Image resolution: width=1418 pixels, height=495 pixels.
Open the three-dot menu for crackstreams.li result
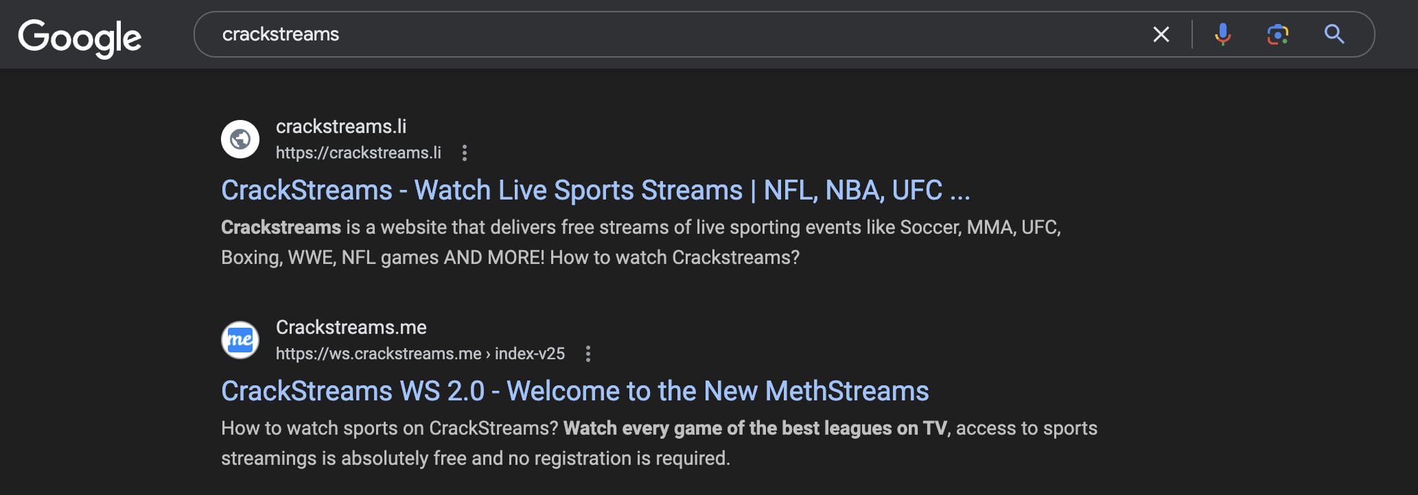tap(465, 153)
